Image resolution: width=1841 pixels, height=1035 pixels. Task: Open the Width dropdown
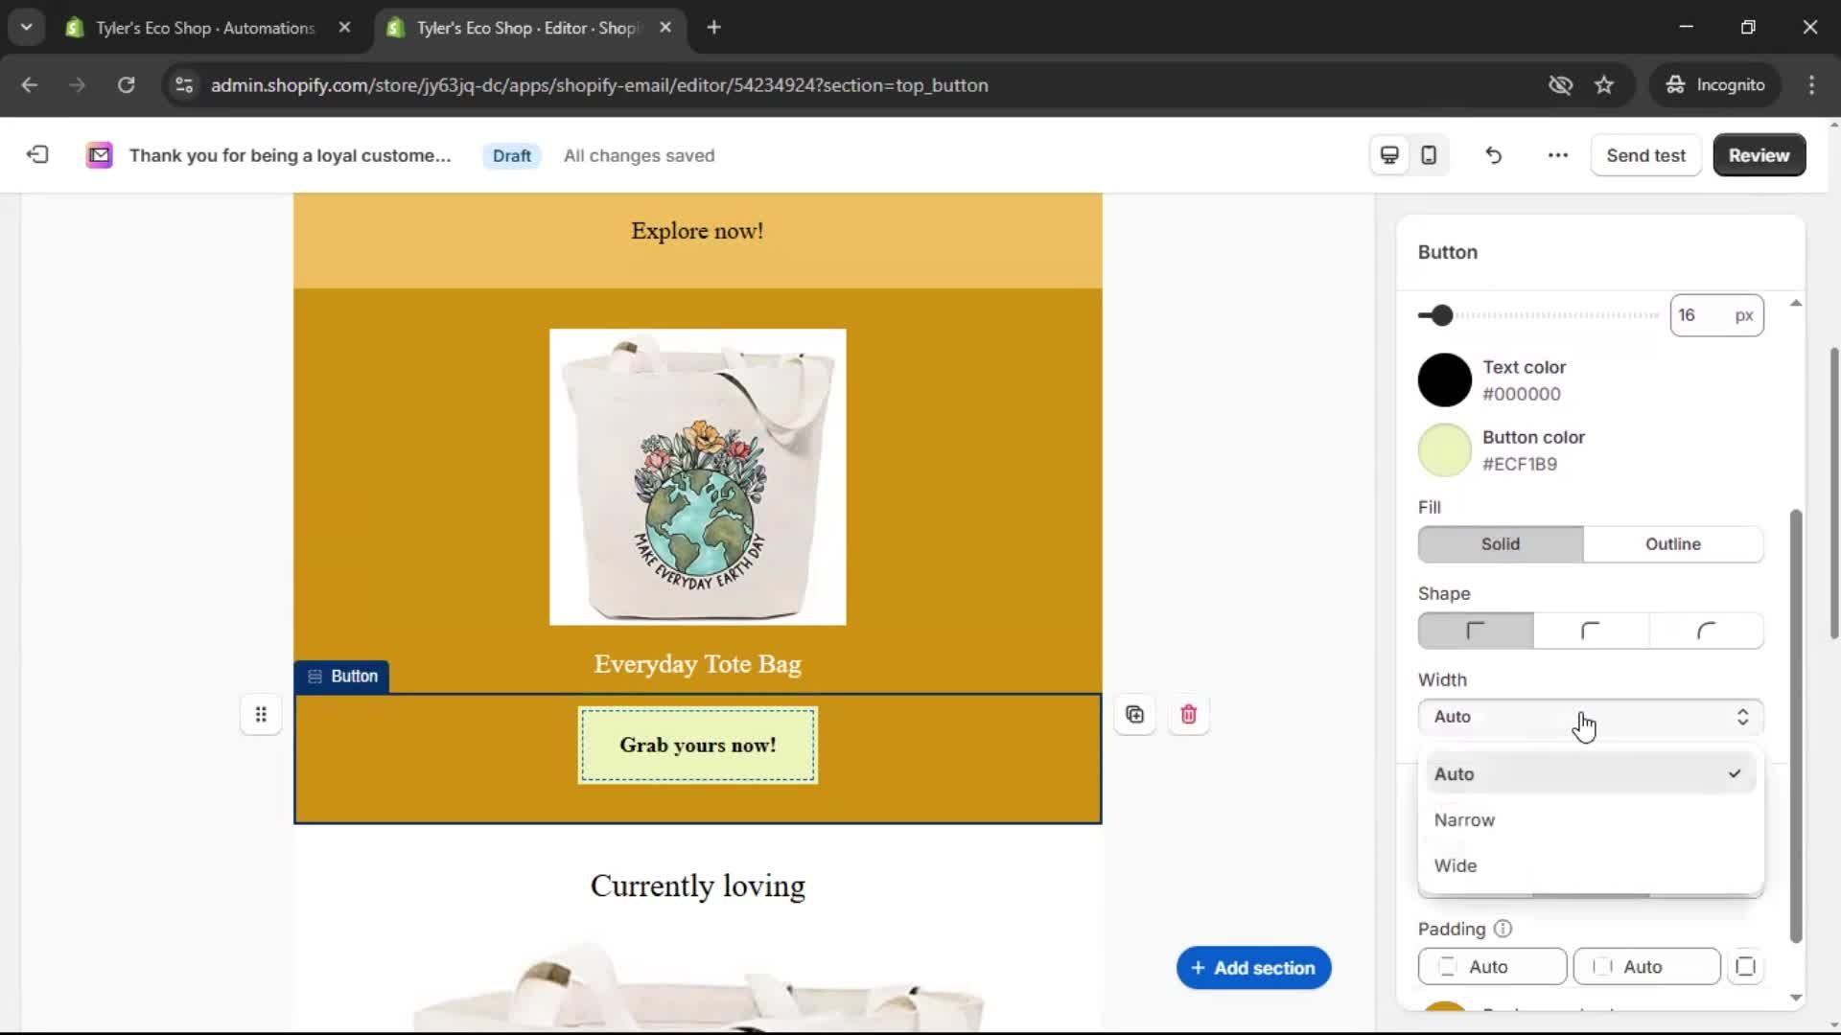pos(1589,717)
